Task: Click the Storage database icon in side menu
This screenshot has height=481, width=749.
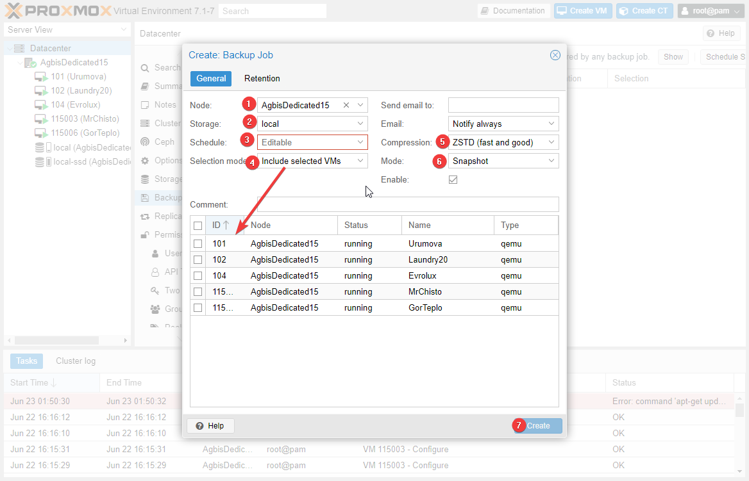Action: [x=145, y=179]
